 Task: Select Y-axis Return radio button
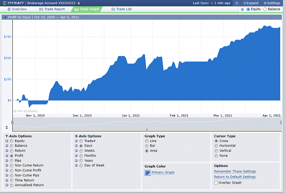[12, 151]
